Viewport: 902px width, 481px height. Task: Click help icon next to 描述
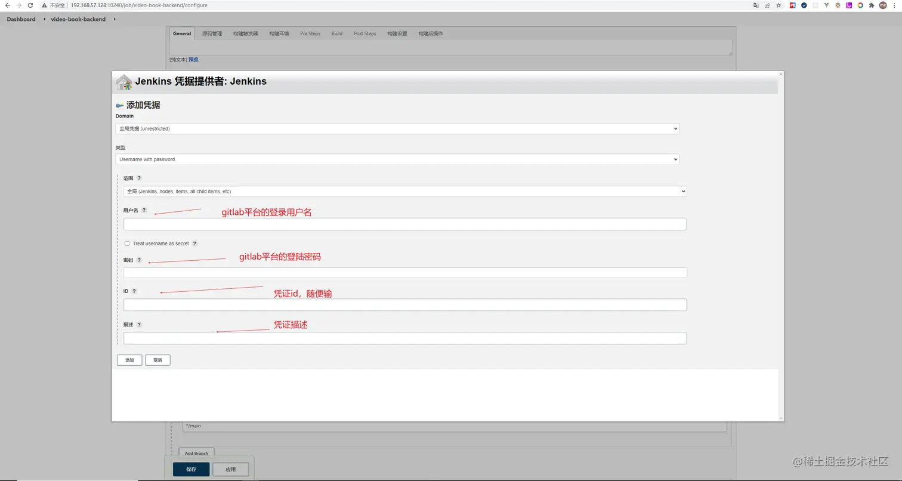tap(139, 325)
